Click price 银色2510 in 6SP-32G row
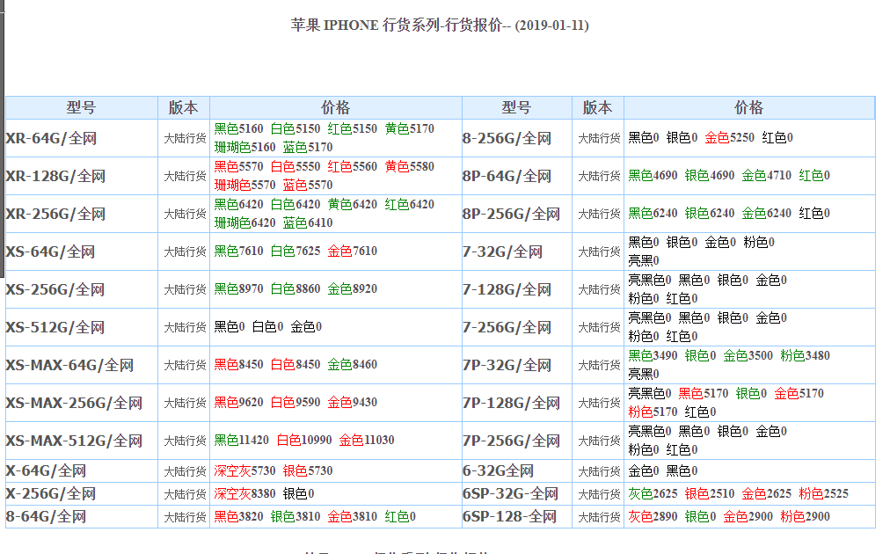The height and width of the screenshot is (554, 890). 710,494
